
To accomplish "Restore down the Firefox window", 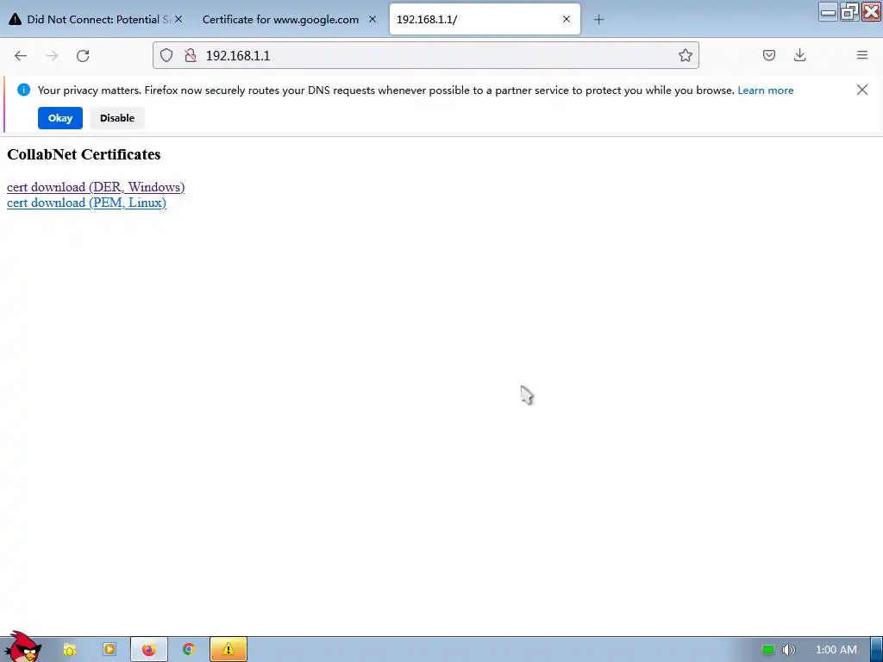I will 849,11.
